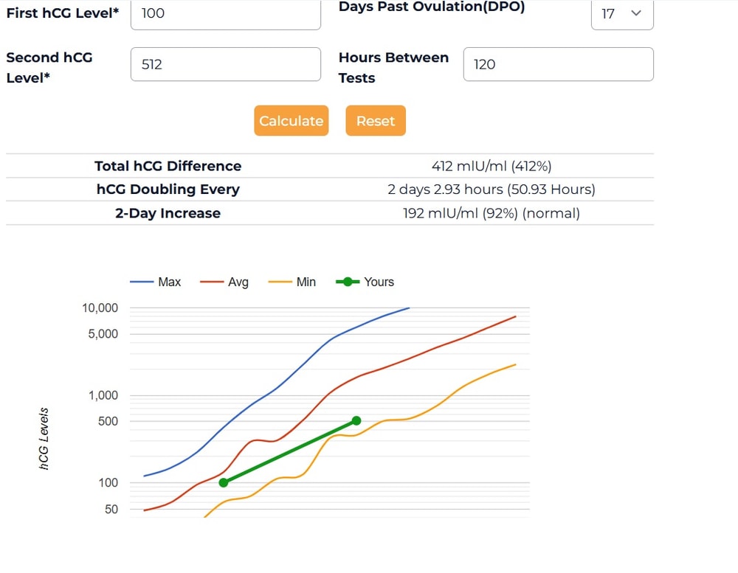
Task: Click the Hours Between Tests input field
Action: coord(558,64)
